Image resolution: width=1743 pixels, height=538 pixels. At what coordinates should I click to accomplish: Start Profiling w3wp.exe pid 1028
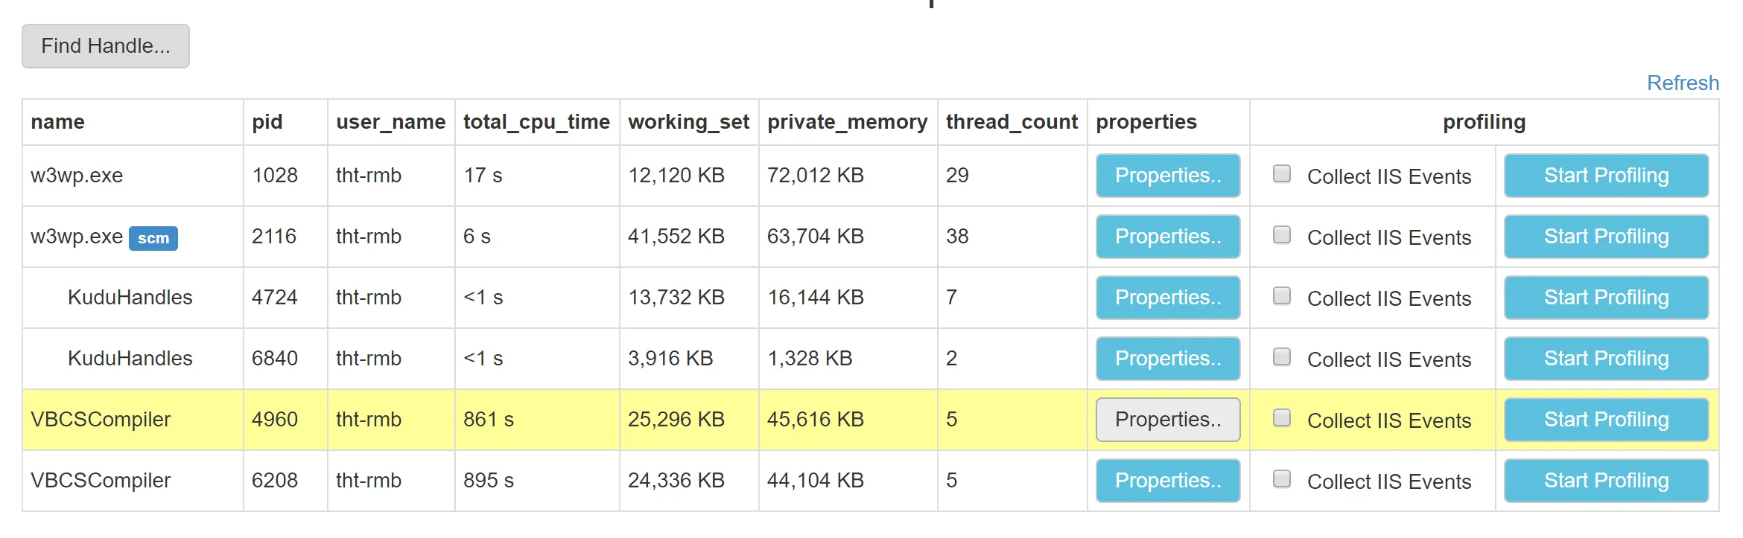[x=1606, y=176]
